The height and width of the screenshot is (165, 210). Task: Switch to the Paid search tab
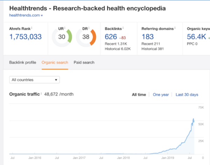(x=84, y=62)
